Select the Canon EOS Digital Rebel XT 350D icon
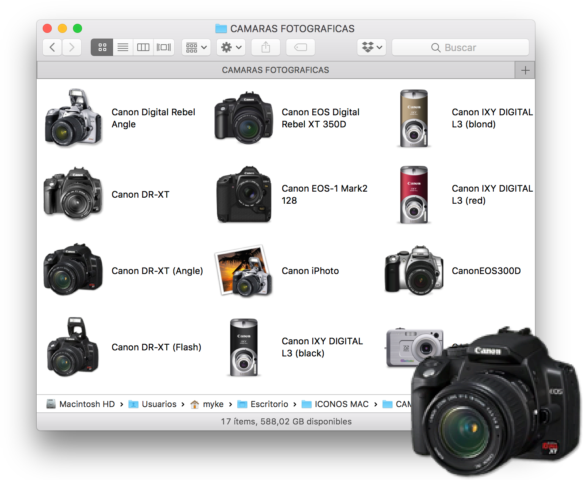 click(x=243, y=118)
